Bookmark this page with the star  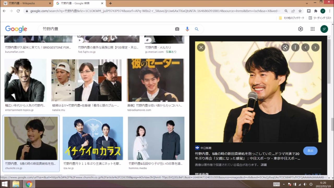coord(300,11)
